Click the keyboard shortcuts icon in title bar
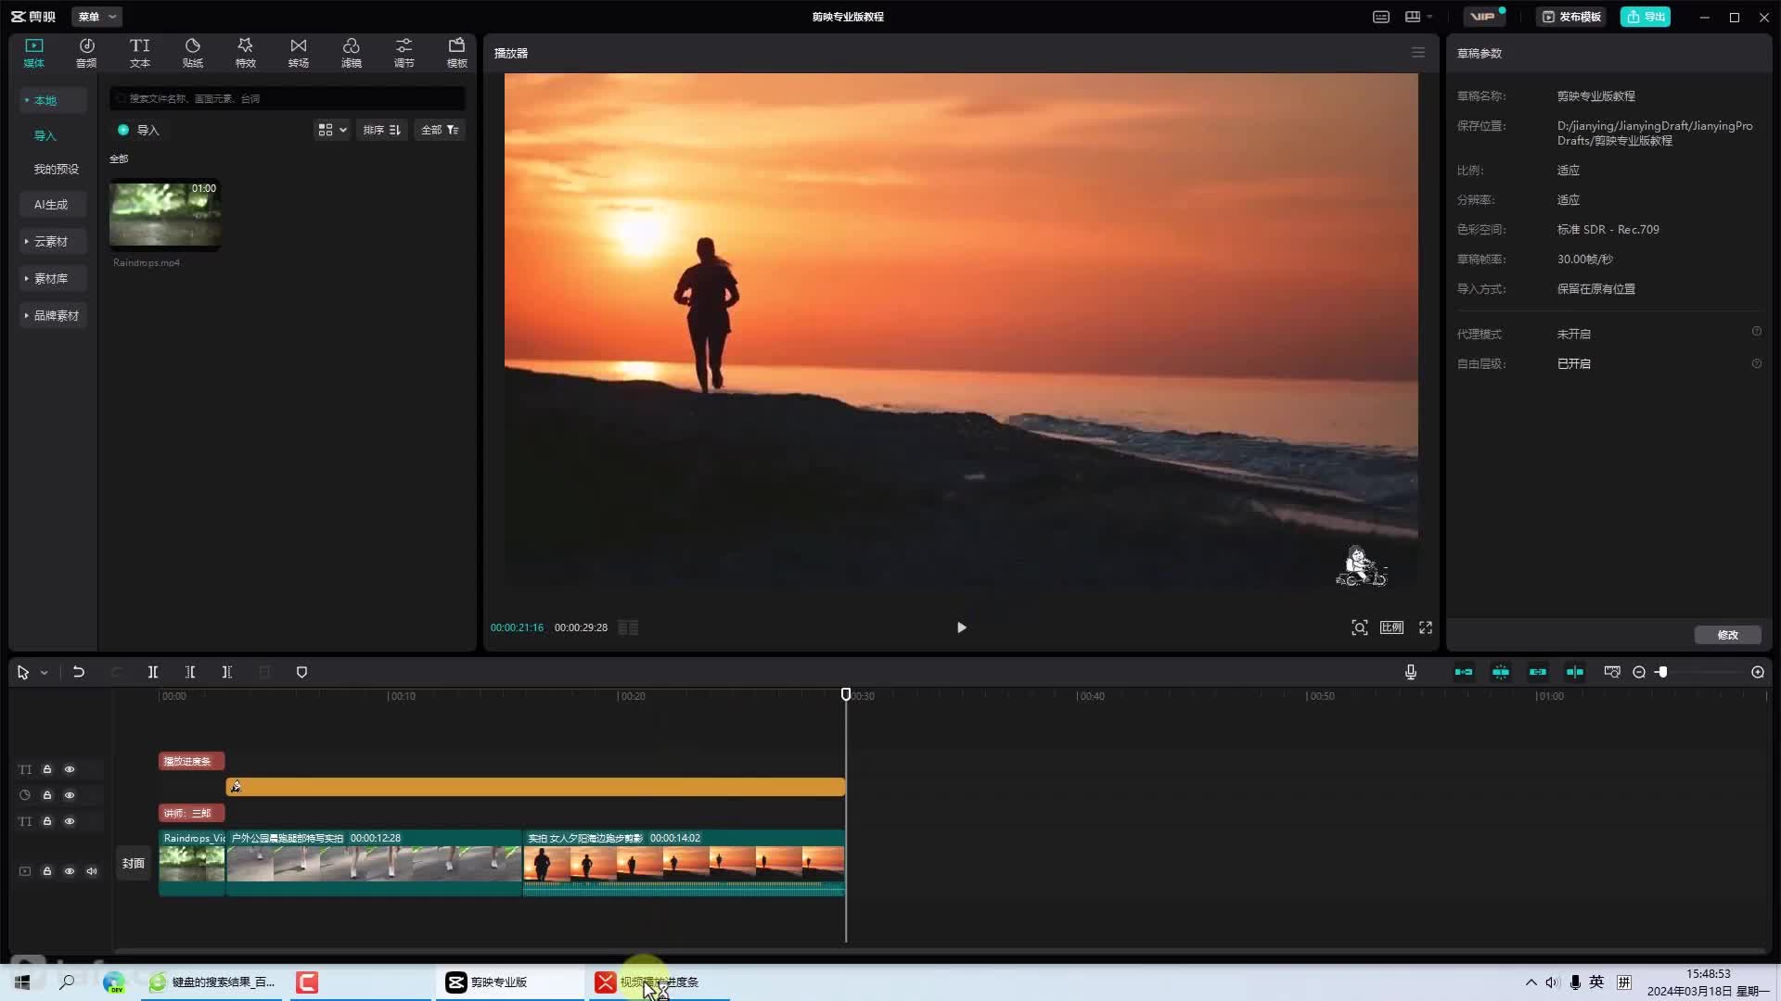 (x=1381, y=17)
